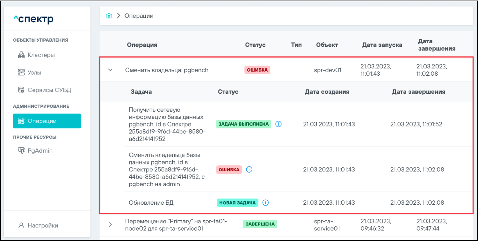Open the Операции menu item

[x=47, y=121]
